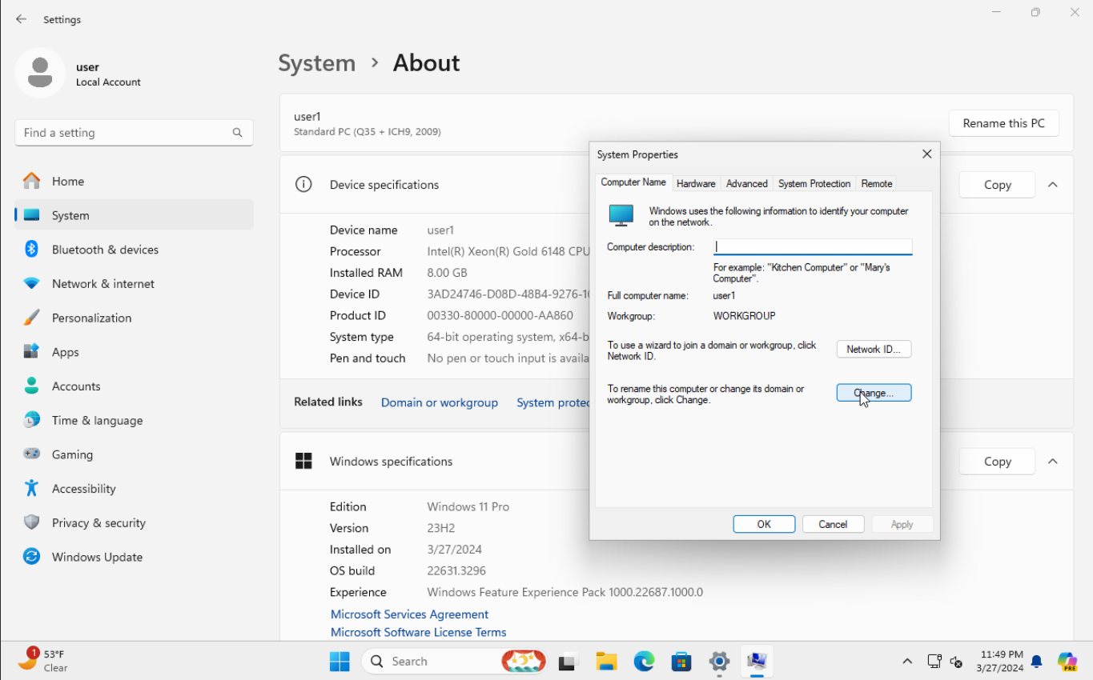Collapse the Windows specifications section
Image resolution: width=1093 pixels, height=680 pixels.
[x=1053, y=462]
